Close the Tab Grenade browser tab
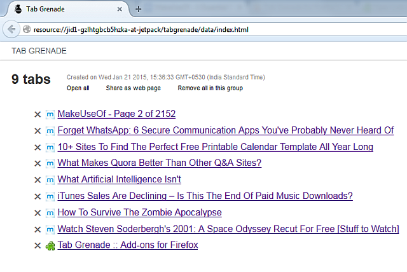This screenshot has height=272, width=407. [120, 10]
